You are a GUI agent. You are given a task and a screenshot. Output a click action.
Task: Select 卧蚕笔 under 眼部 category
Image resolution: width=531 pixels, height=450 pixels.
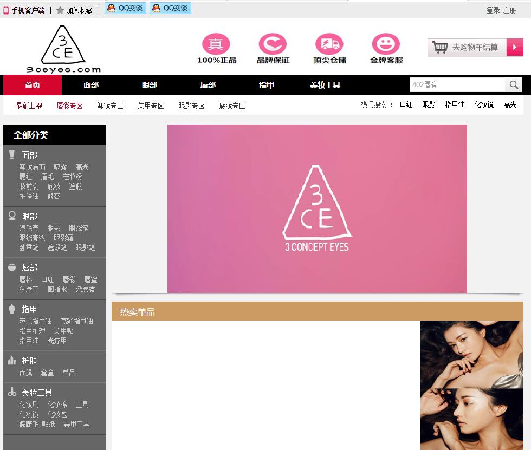[x=29, y=247]
